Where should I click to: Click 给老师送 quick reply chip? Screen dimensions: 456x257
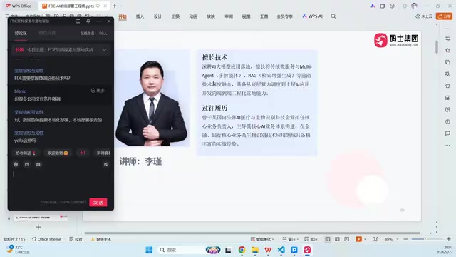pyautogui.click(x=25, y=153)
